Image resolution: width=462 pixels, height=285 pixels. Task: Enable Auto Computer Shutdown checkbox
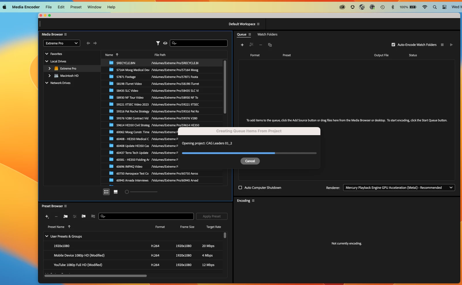[x=240, y=188]
